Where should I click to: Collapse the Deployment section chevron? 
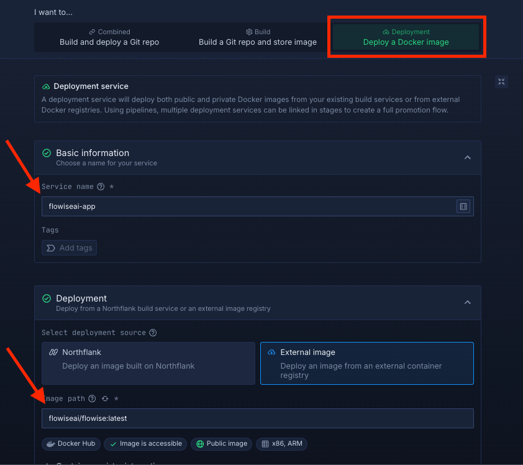click(x=468, y=303)
